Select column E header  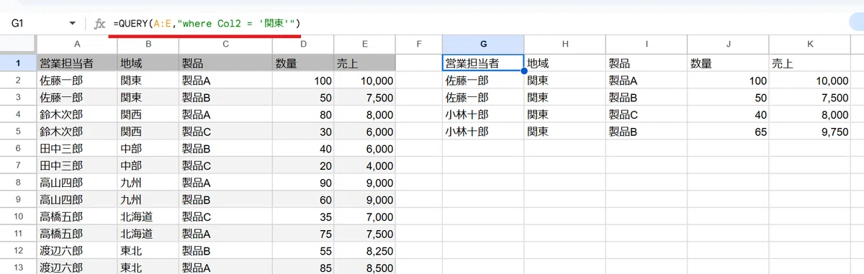365,44
